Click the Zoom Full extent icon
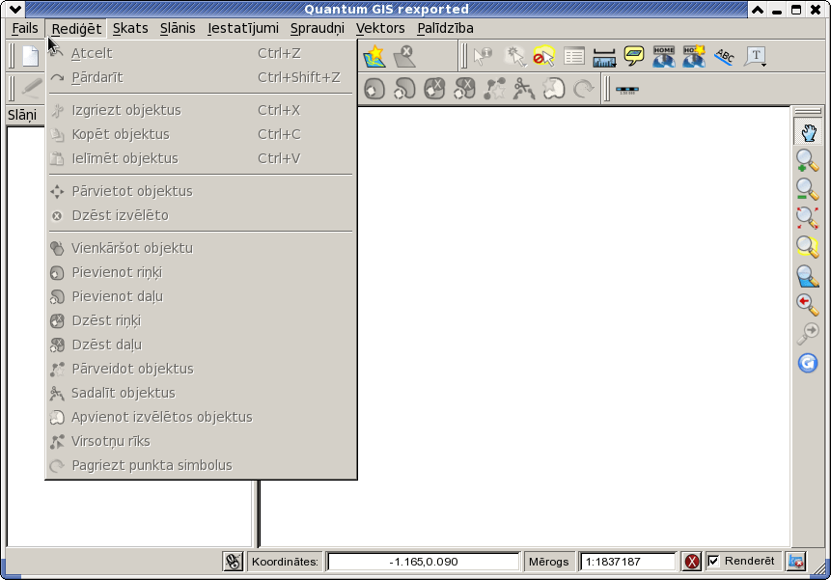831x580 pixels. pos(808,218)
